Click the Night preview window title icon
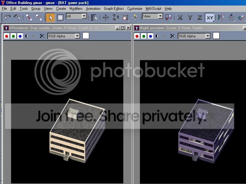 point(137,28)
